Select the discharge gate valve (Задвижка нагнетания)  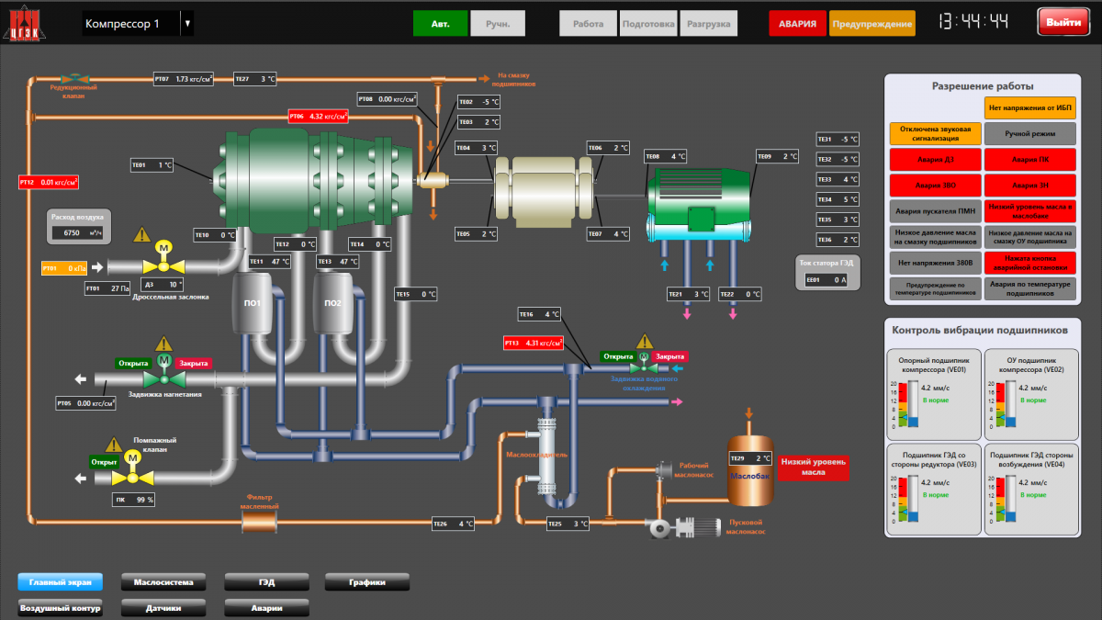(x=165, y=378)
